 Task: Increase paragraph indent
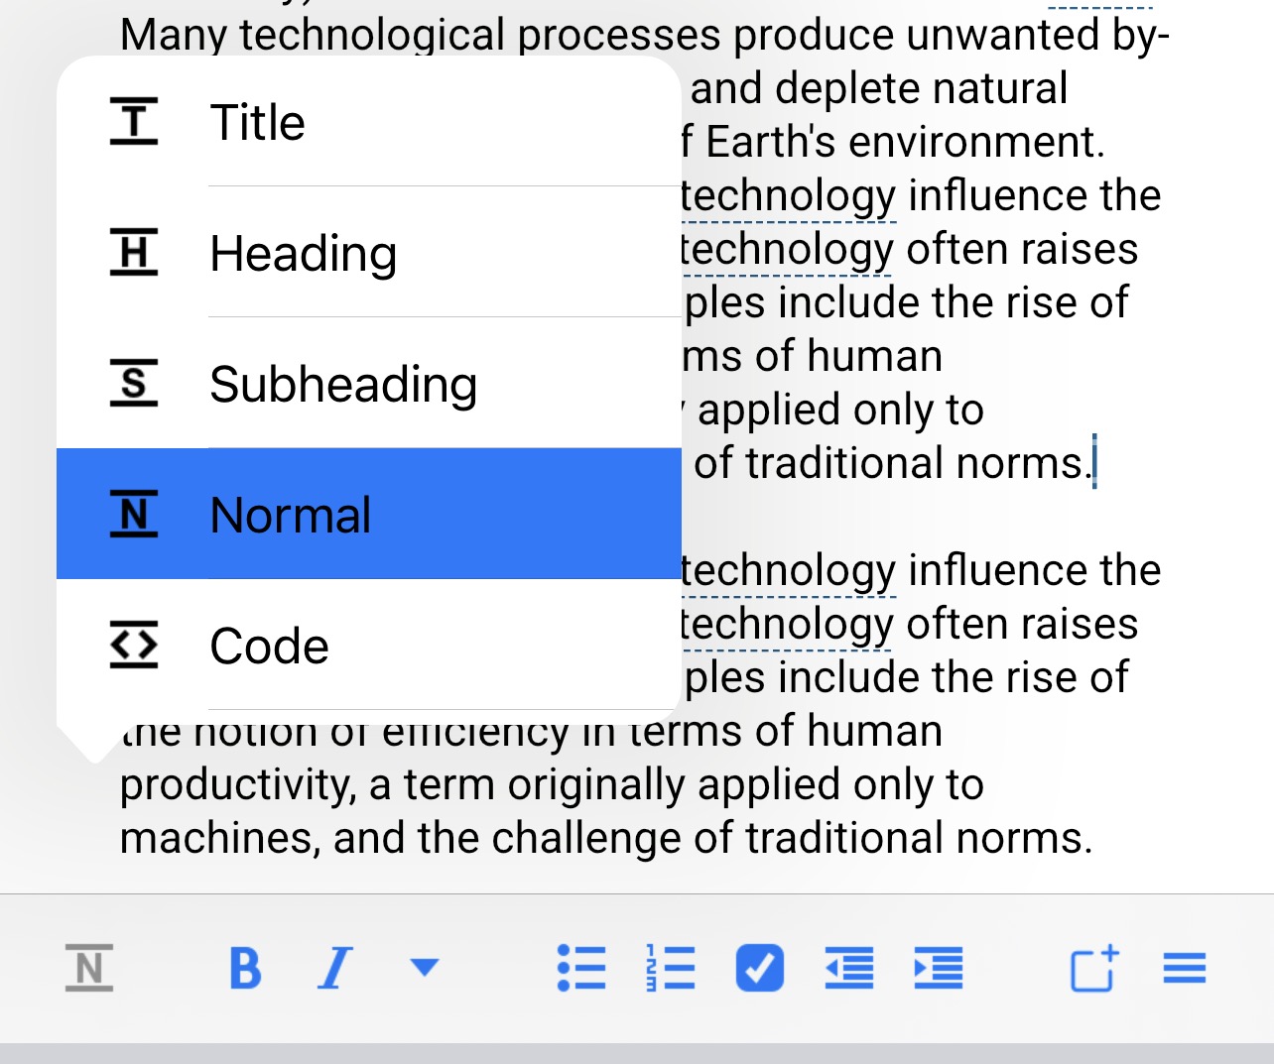[x=939, y=968]
